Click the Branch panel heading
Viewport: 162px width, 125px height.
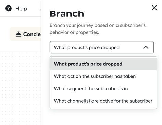[67, 14]
